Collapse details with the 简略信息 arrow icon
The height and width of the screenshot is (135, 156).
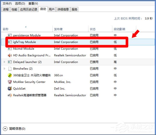5,129
